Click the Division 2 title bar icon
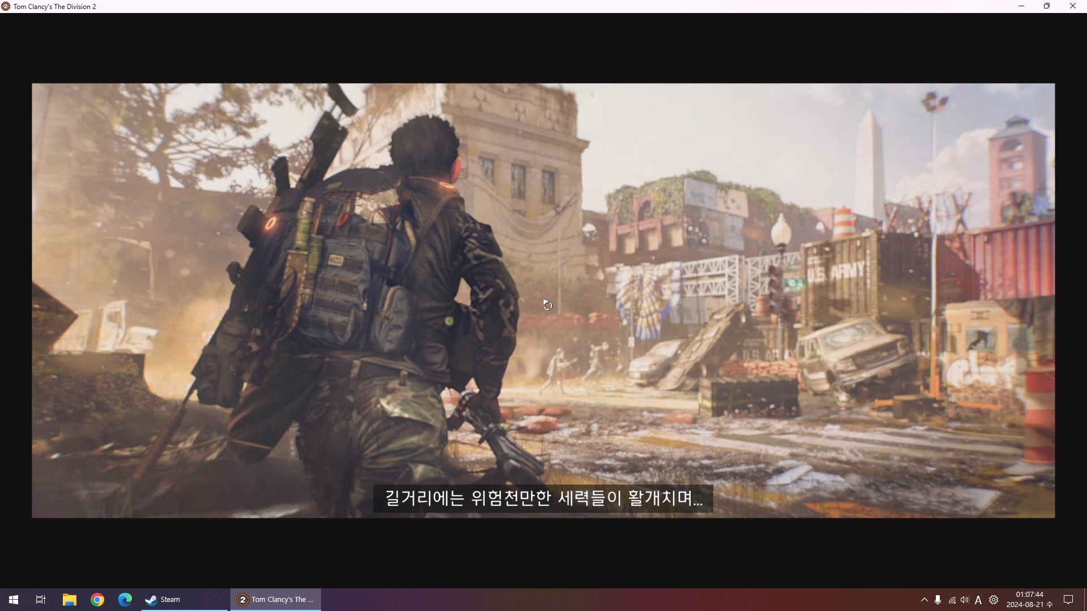 [6, 6]
